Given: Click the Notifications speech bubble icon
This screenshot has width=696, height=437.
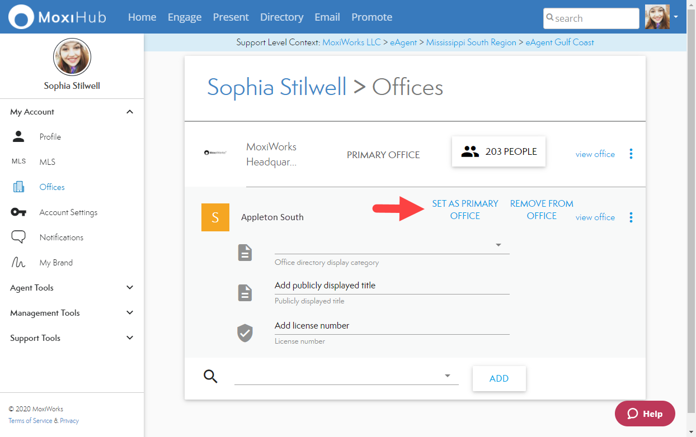Looking at the screenshot, I should tap(18, 237).
